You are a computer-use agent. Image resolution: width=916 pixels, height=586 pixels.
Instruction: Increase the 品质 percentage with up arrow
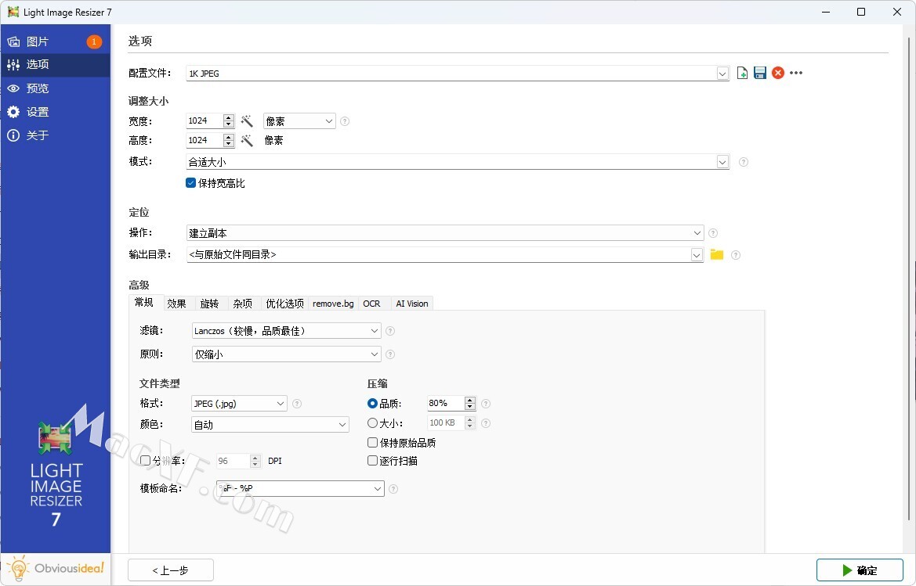[x=470, y=400]
